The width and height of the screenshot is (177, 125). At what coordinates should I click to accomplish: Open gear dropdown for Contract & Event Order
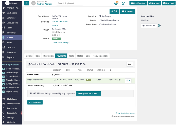pos(129,65)
